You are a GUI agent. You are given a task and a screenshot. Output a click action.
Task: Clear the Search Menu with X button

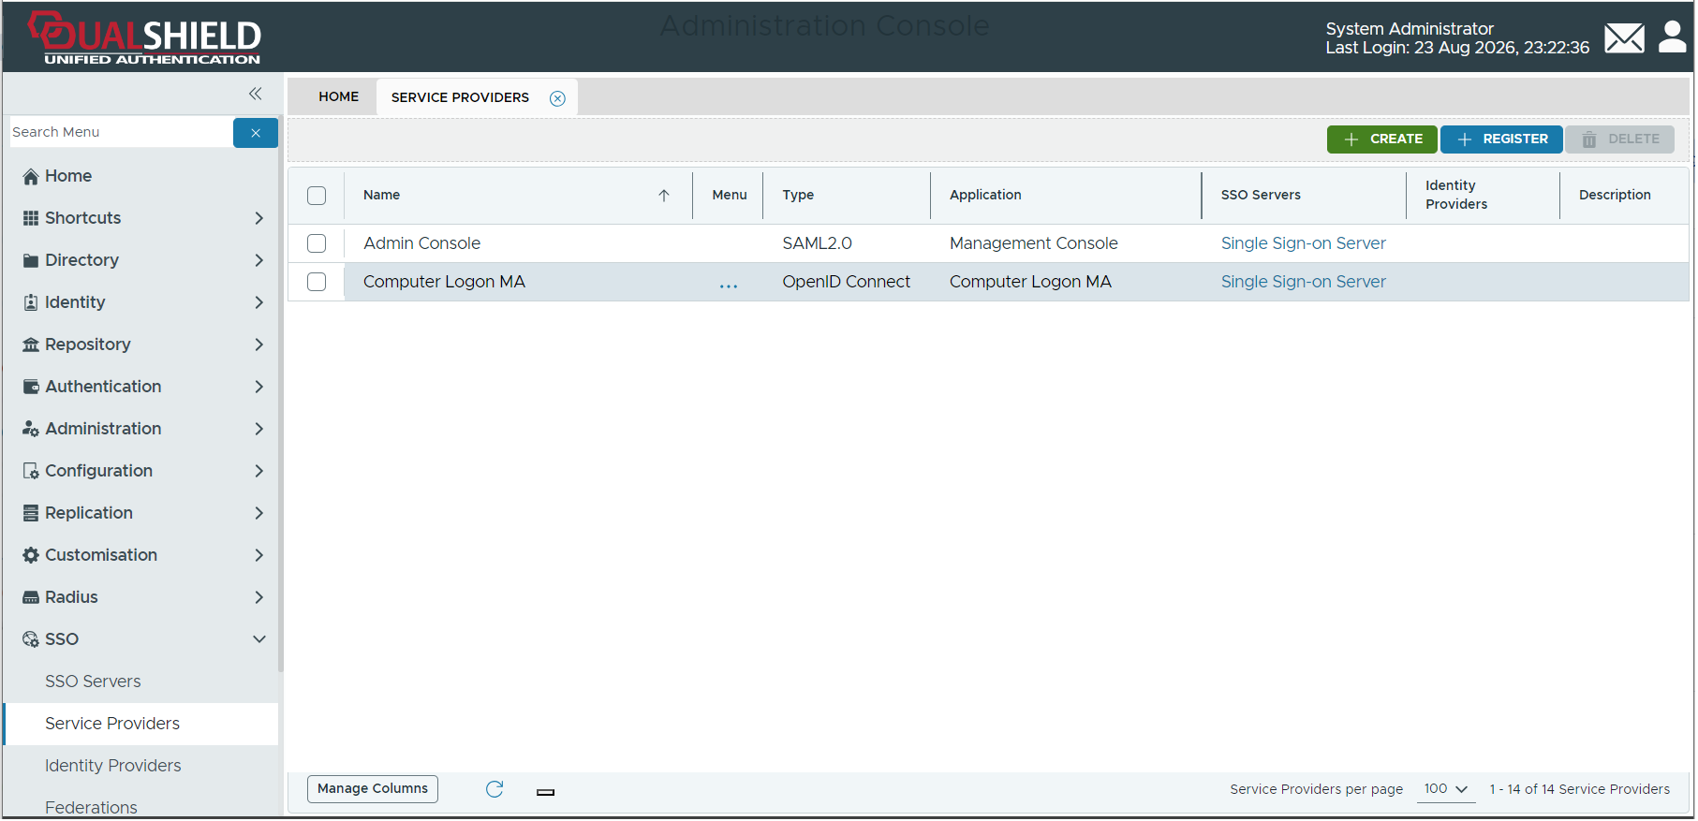256,133
